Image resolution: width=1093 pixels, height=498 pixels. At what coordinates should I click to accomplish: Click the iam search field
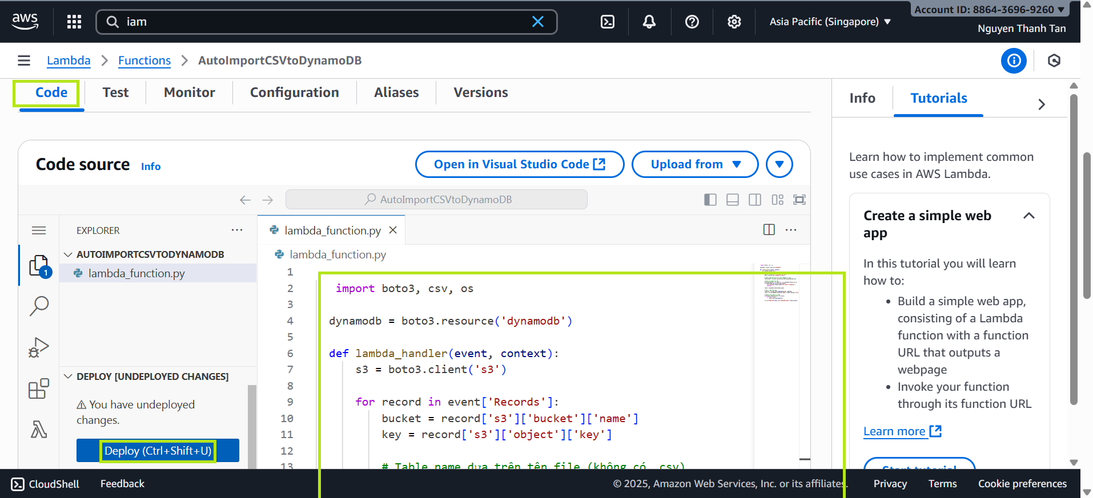pos(327,22)
